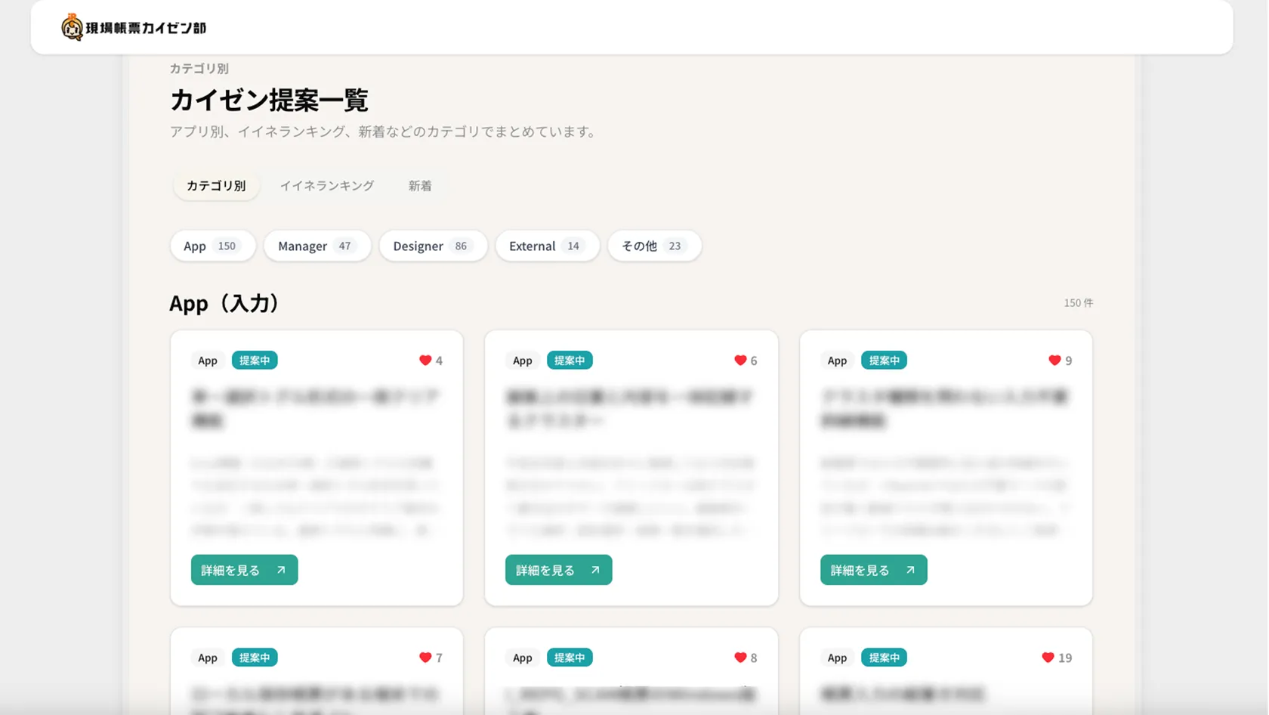This screenshot has height=715, width=1269.
Task: Open 詳細を見る on the 4-likes card
Action: (x=244, y=570)
